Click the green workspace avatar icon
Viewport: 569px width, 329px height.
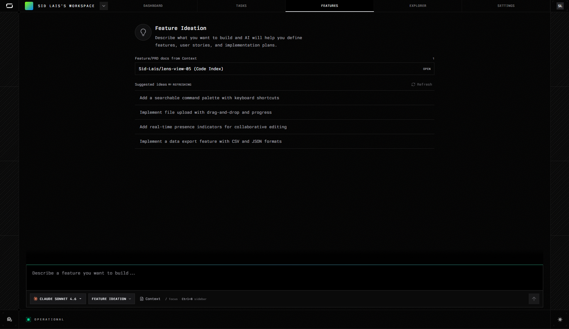(x=29, y=6)
